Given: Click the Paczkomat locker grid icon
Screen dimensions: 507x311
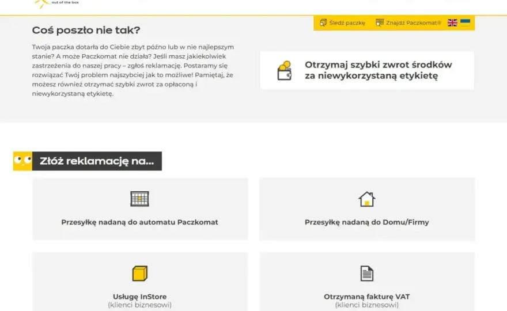Looking at the screenshot, I should pyautogui.click(x=139, y=199).
